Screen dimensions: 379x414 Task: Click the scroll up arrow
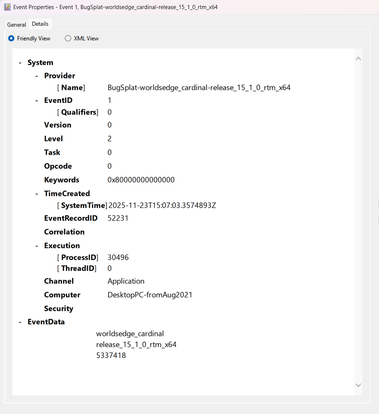click(x=358, y=59)
